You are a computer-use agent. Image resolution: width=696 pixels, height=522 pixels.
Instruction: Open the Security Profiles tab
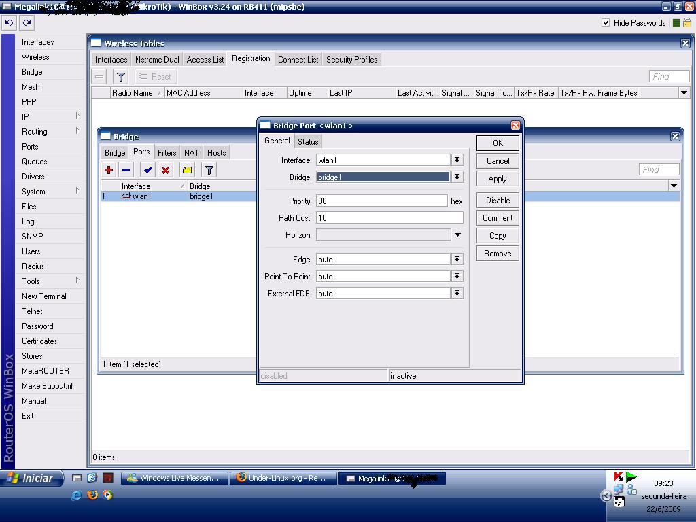(351, 60)
